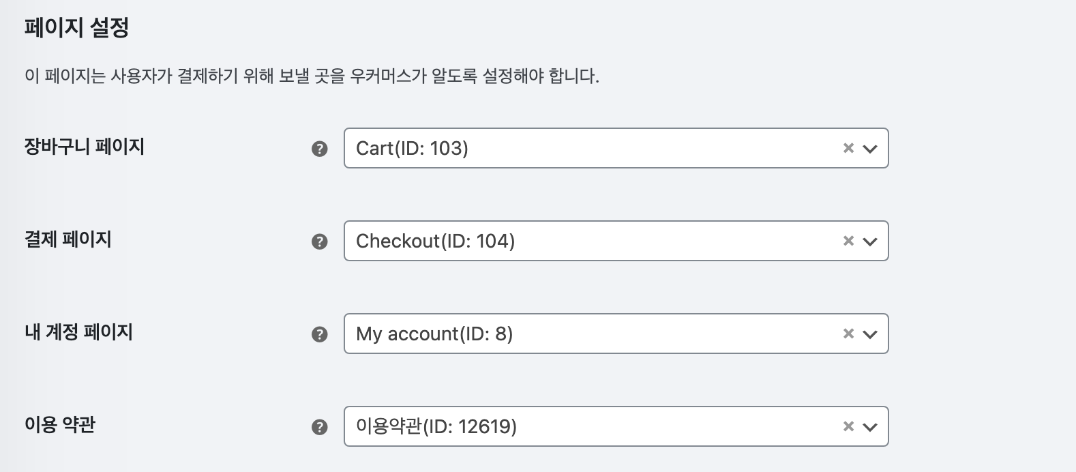1076x472 pixels.
Task: Click help icon beside 내 계정 페이지
Action: point(319,334)
